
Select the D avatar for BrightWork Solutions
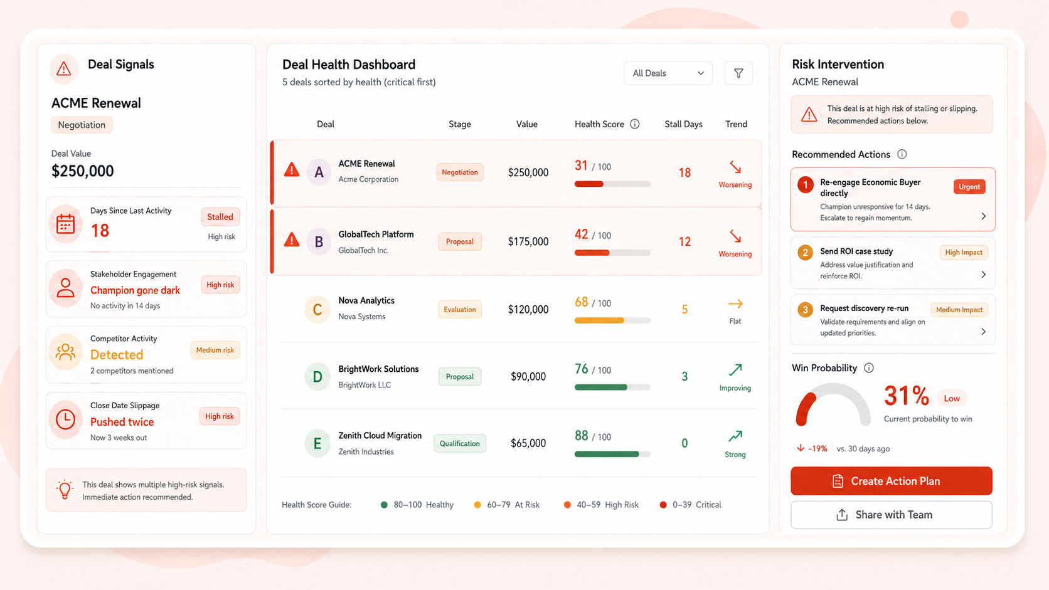click(x=317, y=377)
